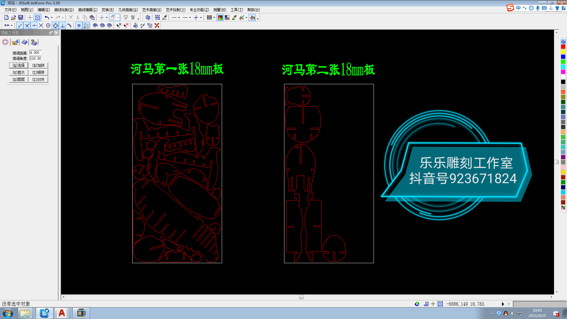Image resolution: width=567 pixels, height=319 pixels.
Task: Open the 曲线绘制(D) menu
Action: point(64,10)
